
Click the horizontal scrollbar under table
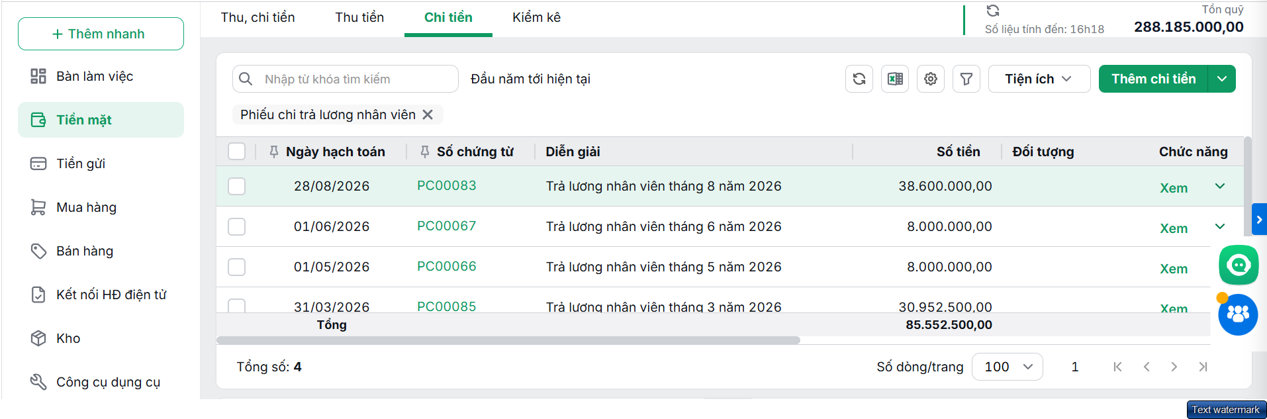(508, 340)
